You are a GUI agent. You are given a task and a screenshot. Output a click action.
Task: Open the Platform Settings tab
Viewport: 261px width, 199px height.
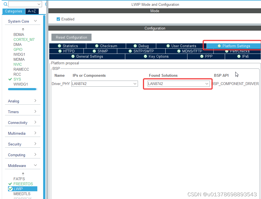point(234,46)
